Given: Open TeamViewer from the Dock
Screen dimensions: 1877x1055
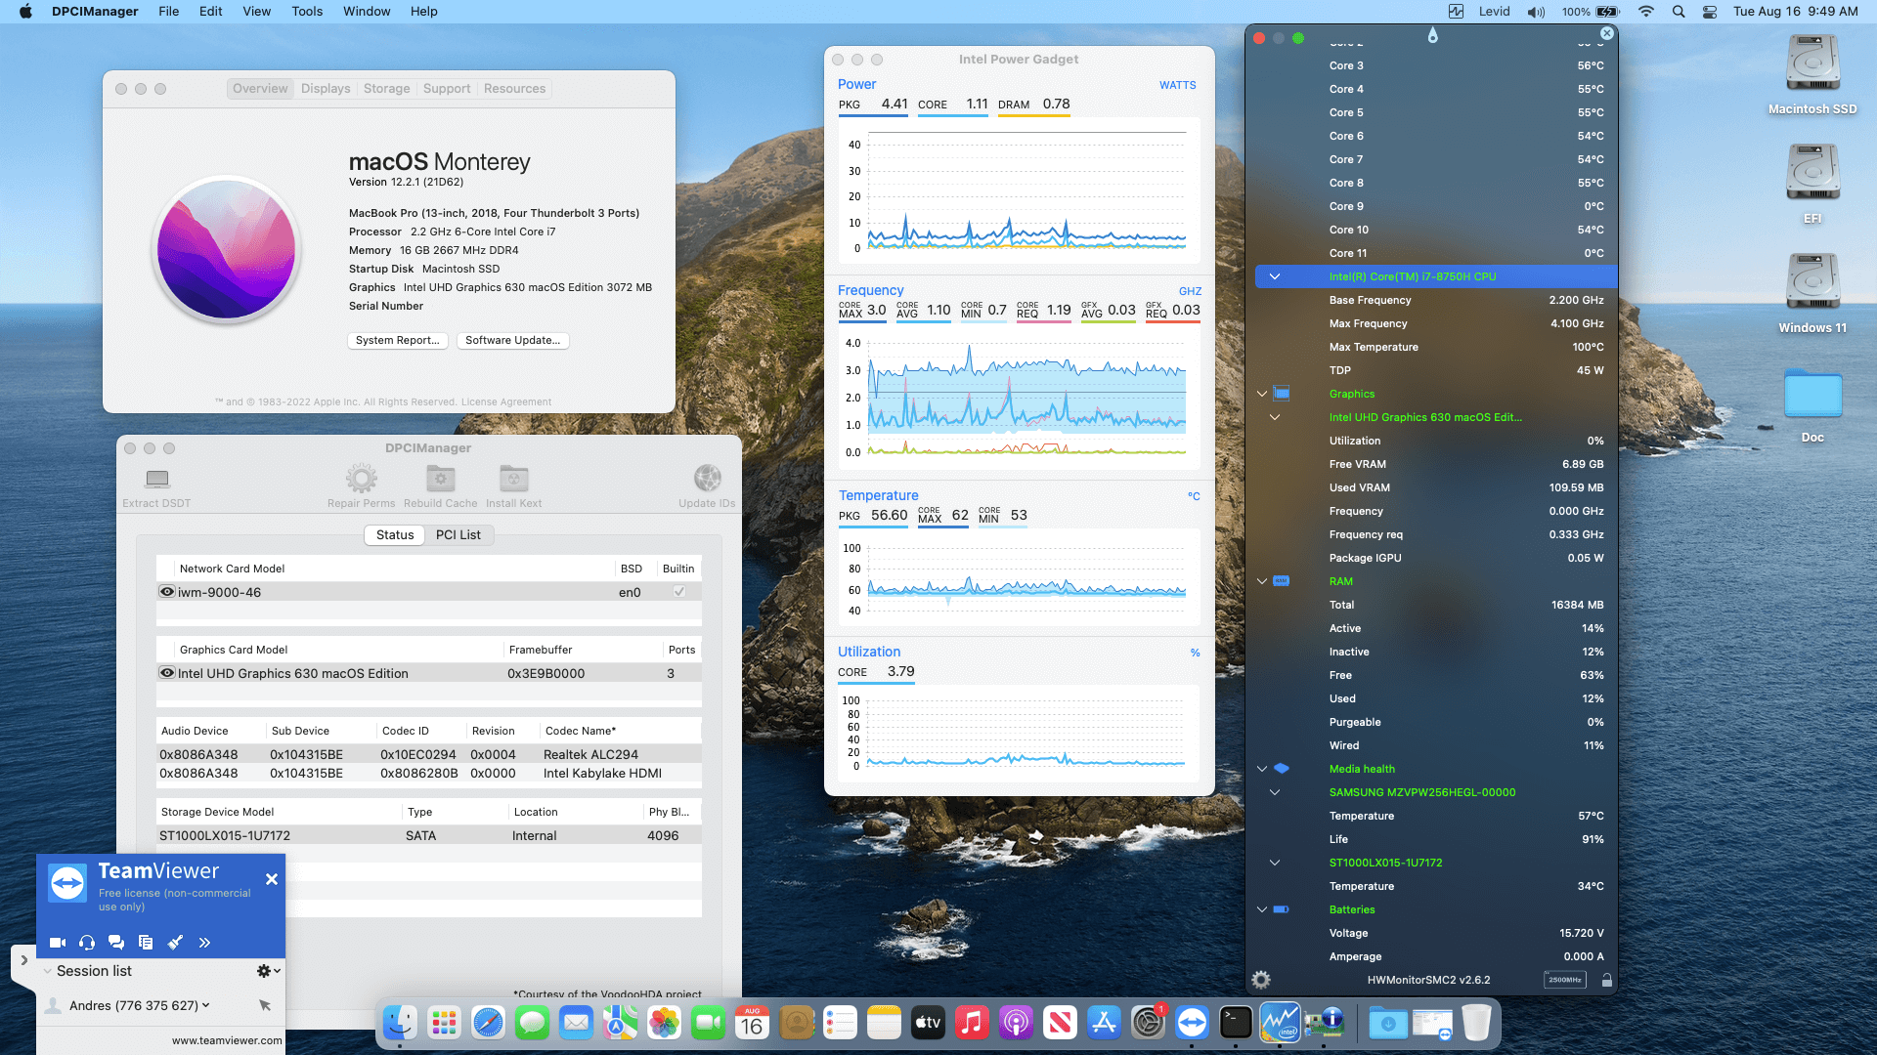Looking at the screenshot, I should (x=1192, y=1023).
